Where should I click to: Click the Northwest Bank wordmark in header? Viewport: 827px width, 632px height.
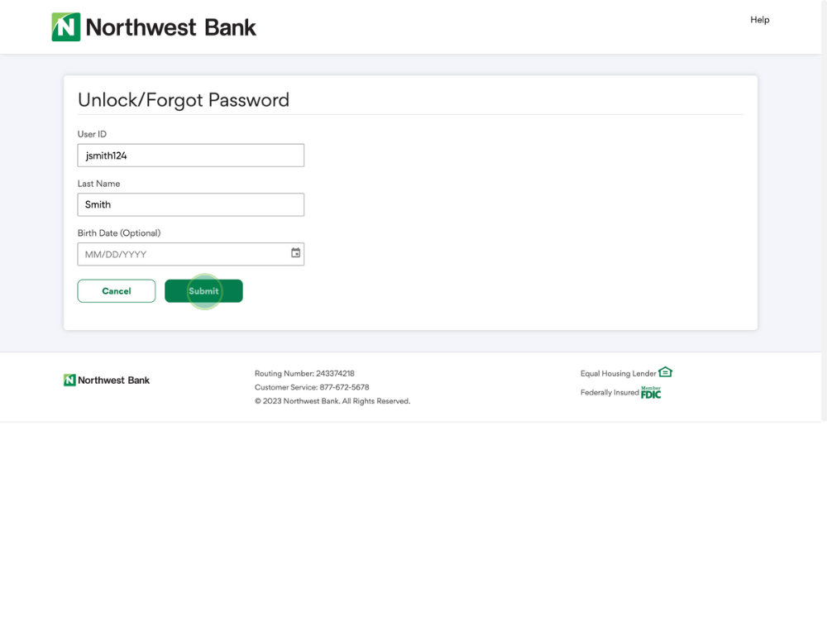point(170,27)
